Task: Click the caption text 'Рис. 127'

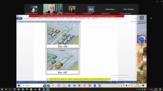Action: 63,73
